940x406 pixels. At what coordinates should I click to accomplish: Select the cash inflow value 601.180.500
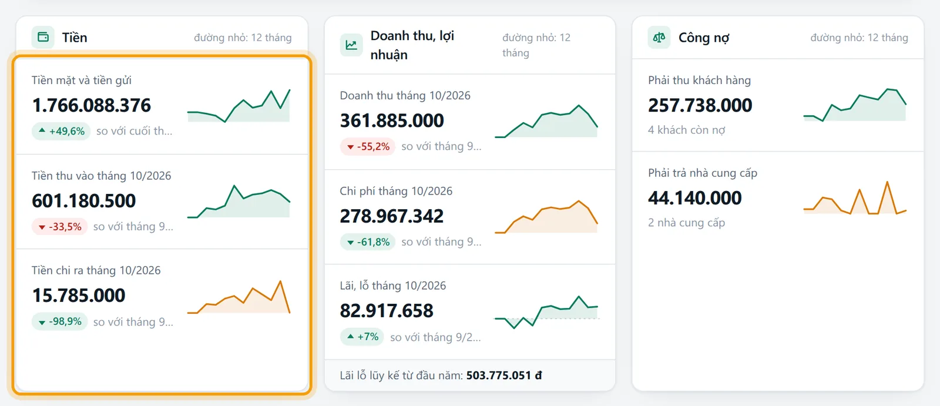pos(84,201)
